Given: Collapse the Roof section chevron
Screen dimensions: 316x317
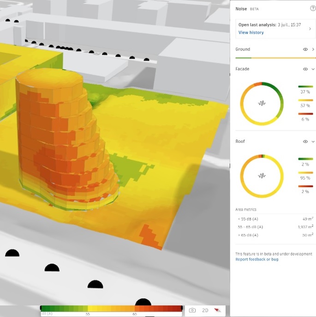Looking at the screenshot, I should coord(313,141).
